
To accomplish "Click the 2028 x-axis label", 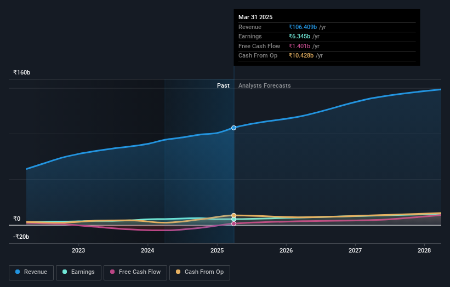I will (x=424, y=251).
